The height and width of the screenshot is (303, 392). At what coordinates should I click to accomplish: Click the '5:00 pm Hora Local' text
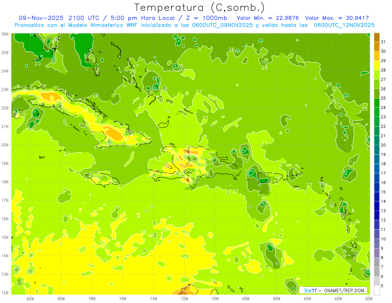(142, 18)
